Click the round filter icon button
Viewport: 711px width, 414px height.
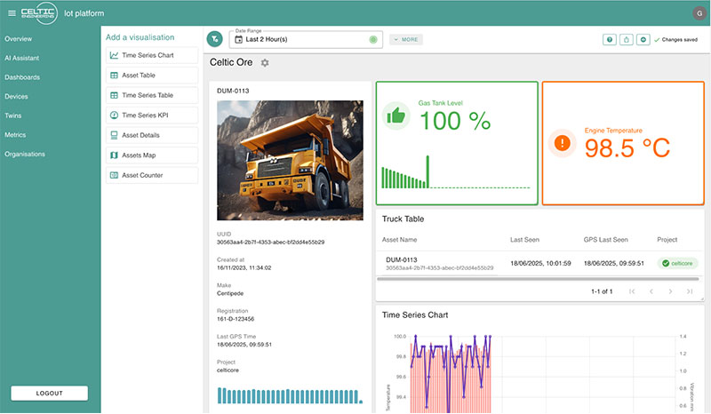[x=215, y=39]
